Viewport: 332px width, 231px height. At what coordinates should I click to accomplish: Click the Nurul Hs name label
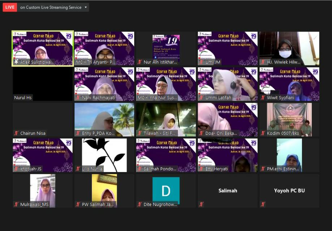click(x=23, y=98)
